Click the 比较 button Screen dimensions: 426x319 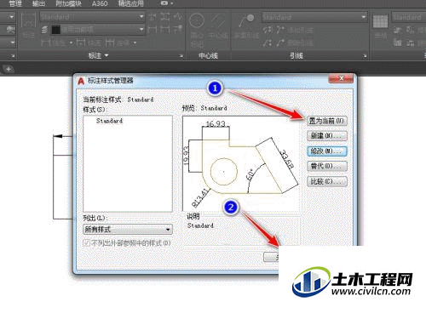click(x=327, y=181)
